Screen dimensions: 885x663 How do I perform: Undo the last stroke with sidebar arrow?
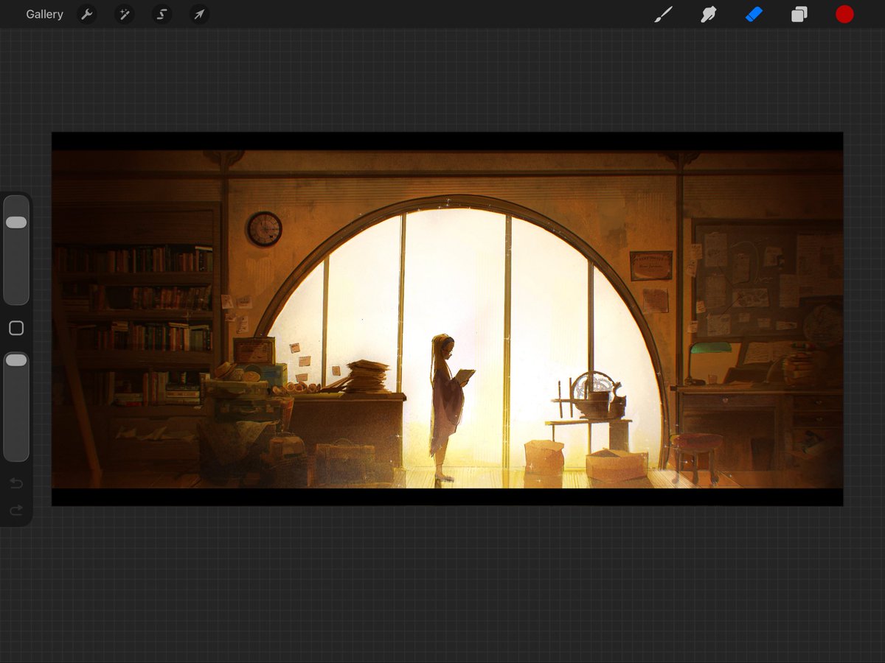tap(16, 484)
